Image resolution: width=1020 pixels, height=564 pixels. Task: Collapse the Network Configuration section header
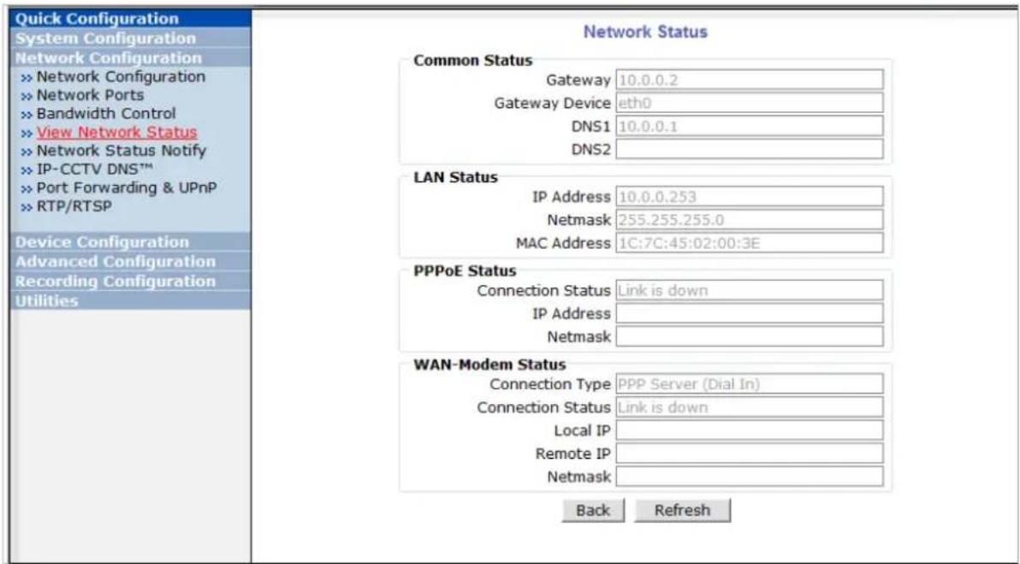131,57
